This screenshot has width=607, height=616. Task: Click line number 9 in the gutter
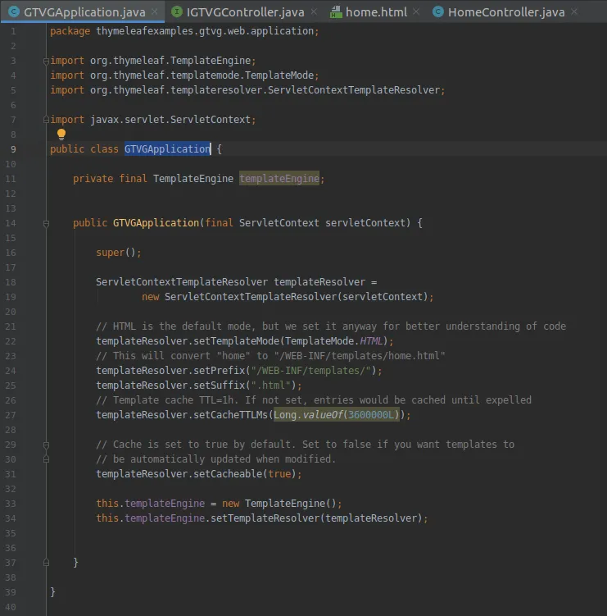(13, 149)
